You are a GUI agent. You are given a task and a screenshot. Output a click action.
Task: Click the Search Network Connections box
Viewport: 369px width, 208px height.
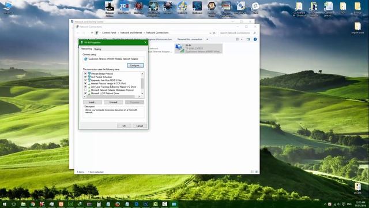[x=237, y=33]
